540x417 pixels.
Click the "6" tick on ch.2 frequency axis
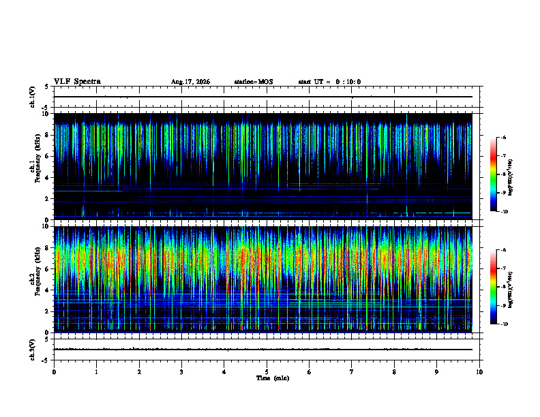click(47, 269)
